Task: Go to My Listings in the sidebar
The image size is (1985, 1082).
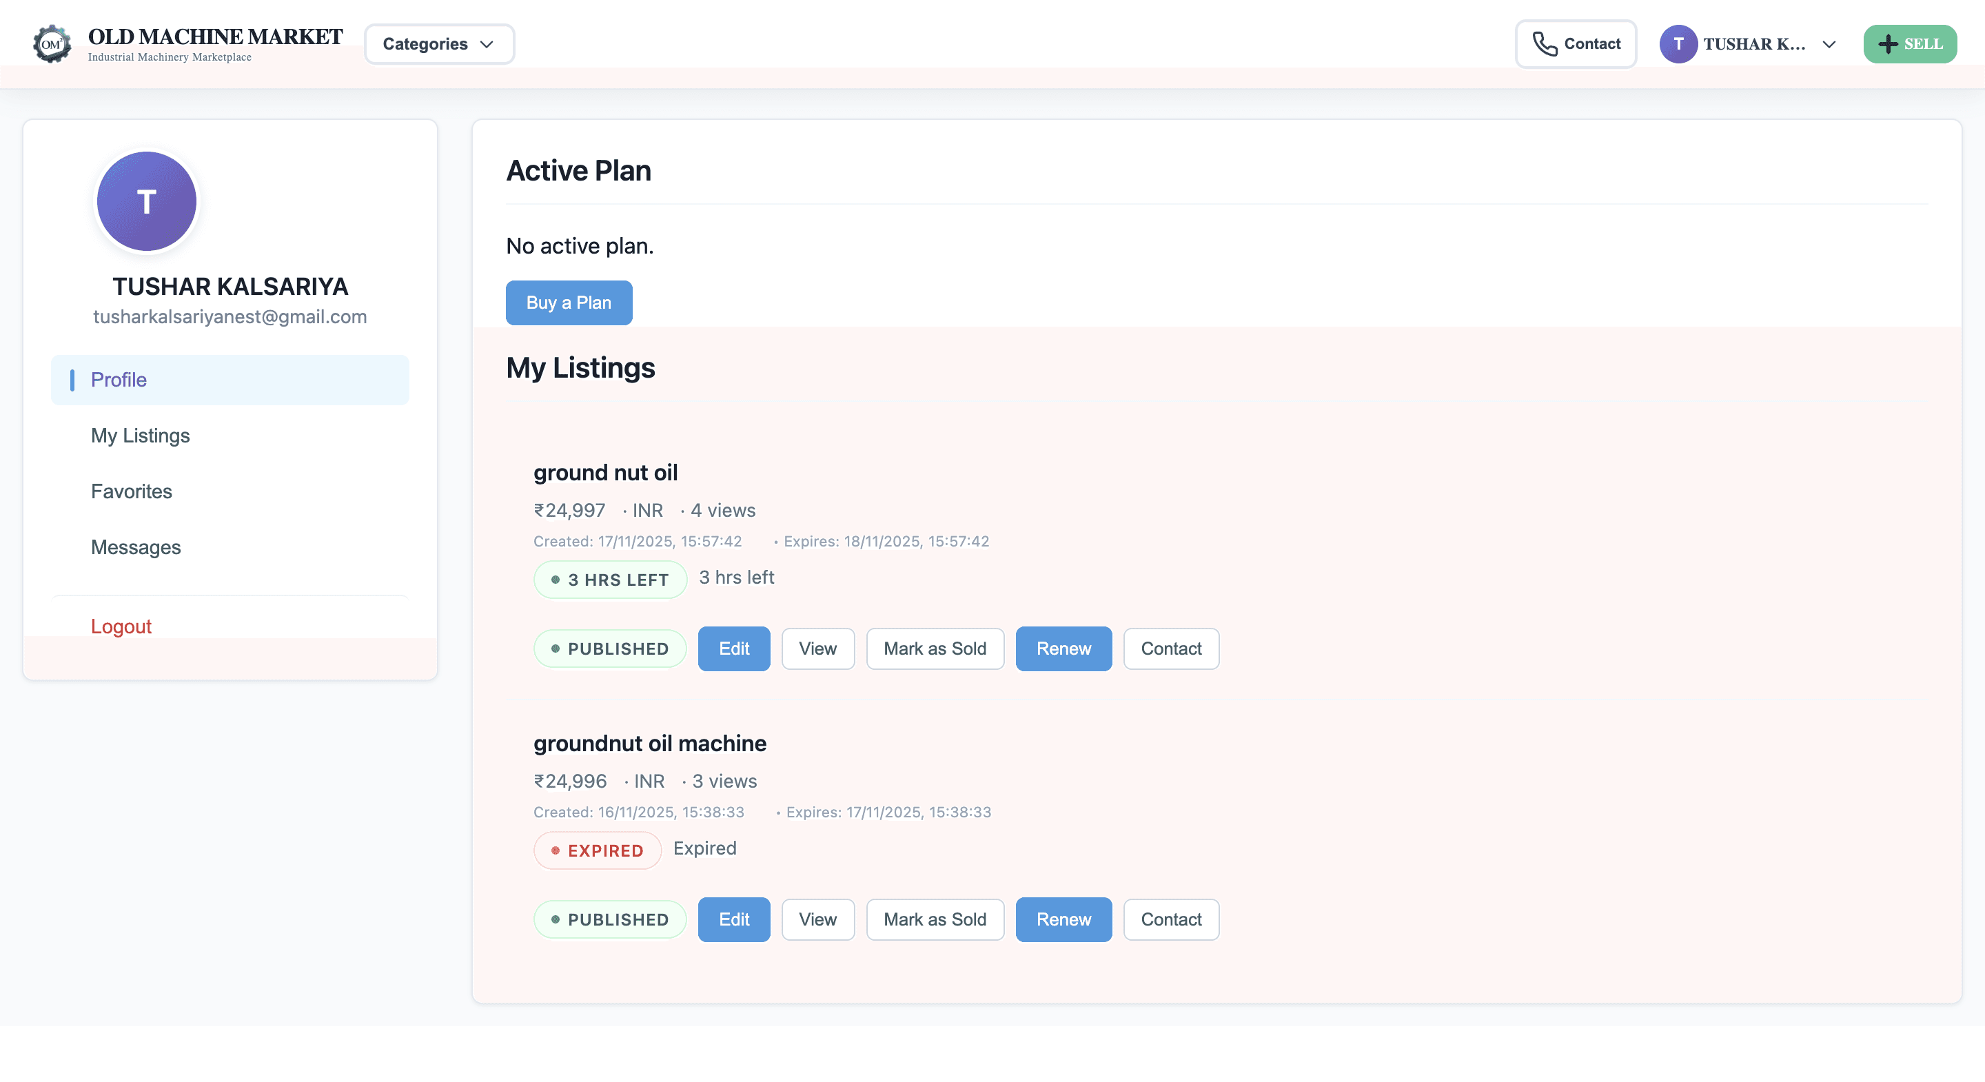Action: tap(140, 436)
